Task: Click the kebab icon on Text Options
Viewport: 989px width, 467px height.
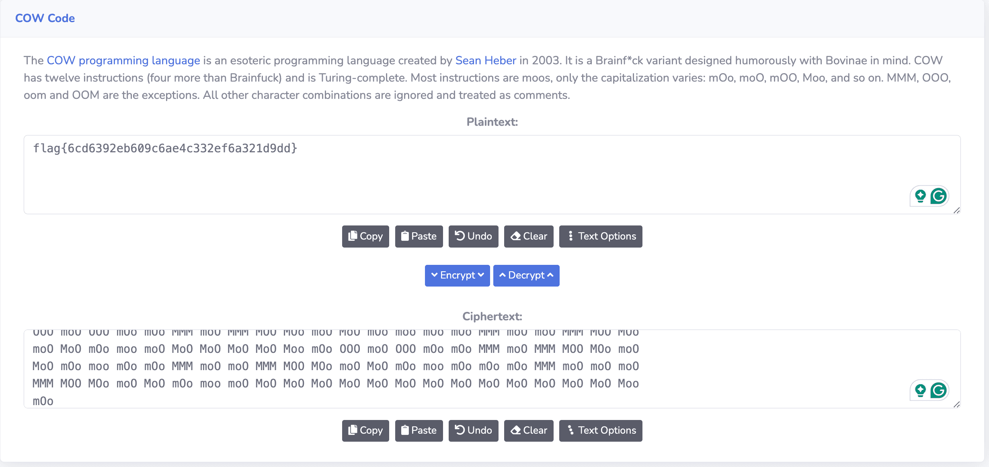Action: (570, 236)
